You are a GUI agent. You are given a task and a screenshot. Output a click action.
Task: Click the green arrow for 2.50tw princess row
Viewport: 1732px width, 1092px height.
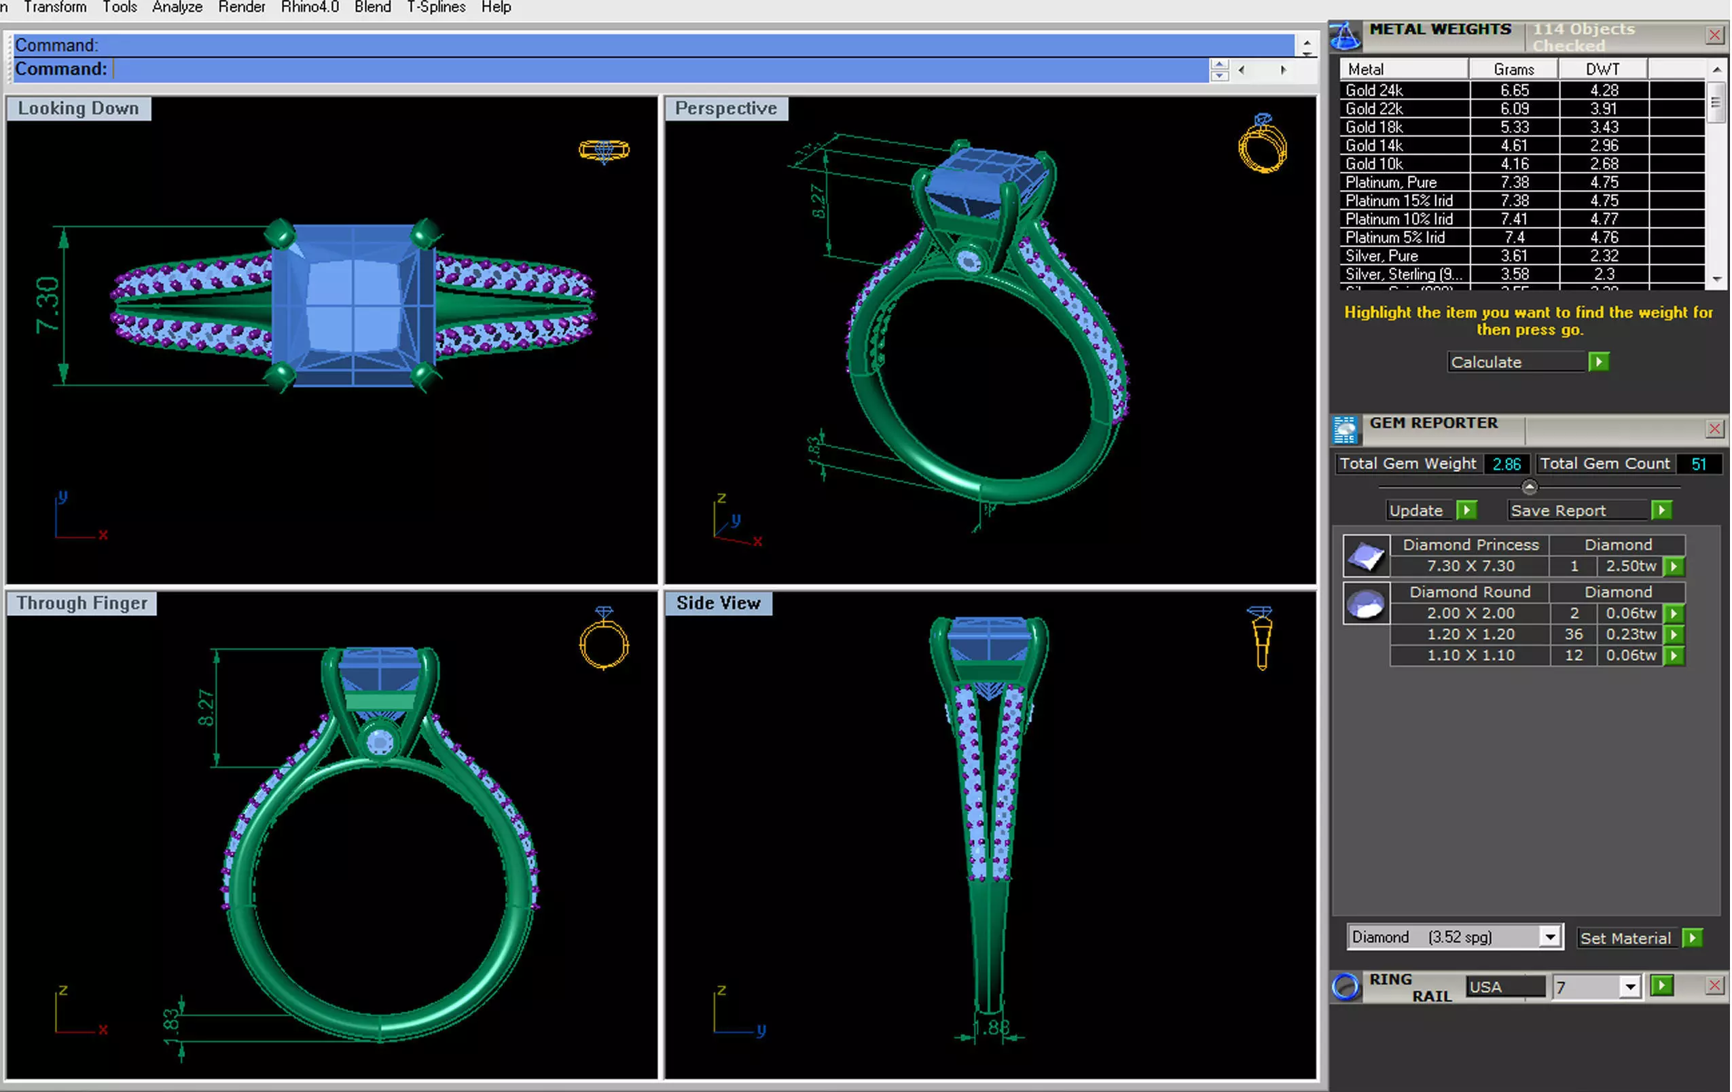[x=1674, y=566]
